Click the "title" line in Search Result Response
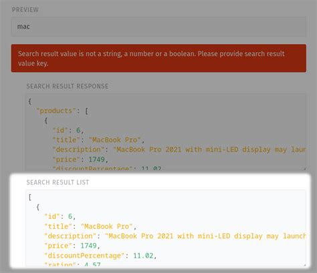Image resolution: width=317 pixels, height=273 pixels. point(98,140)
